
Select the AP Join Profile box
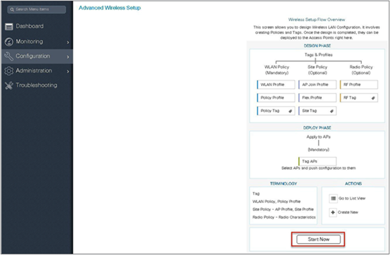point(317,85)
